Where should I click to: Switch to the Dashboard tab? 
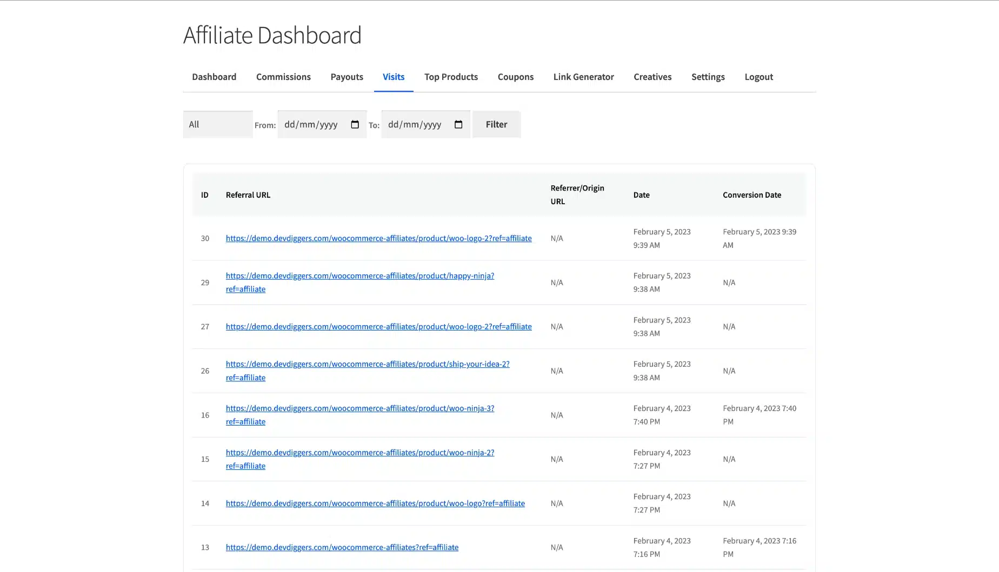click(x=214, y=77)
